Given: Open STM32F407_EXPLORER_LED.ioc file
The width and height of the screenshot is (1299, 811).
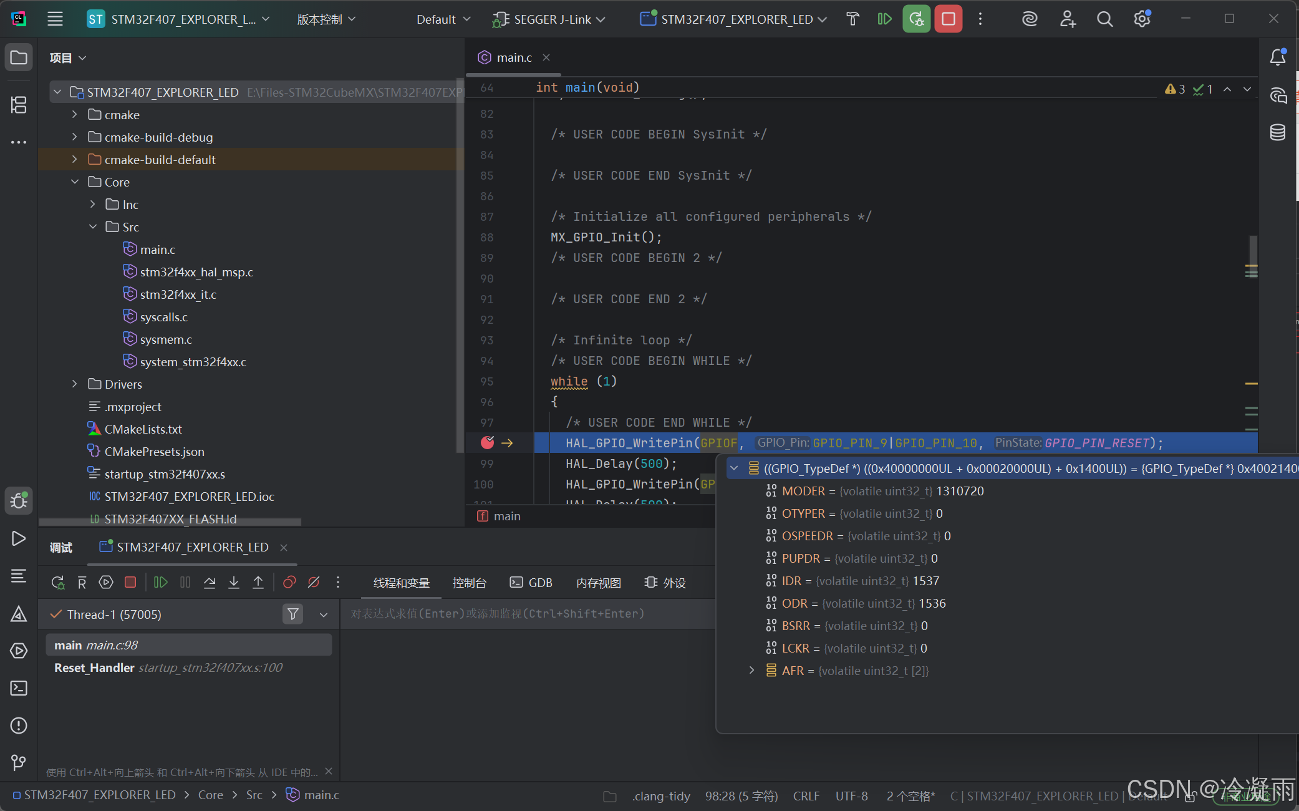Looking at the screenshot, I should point(189,497).
